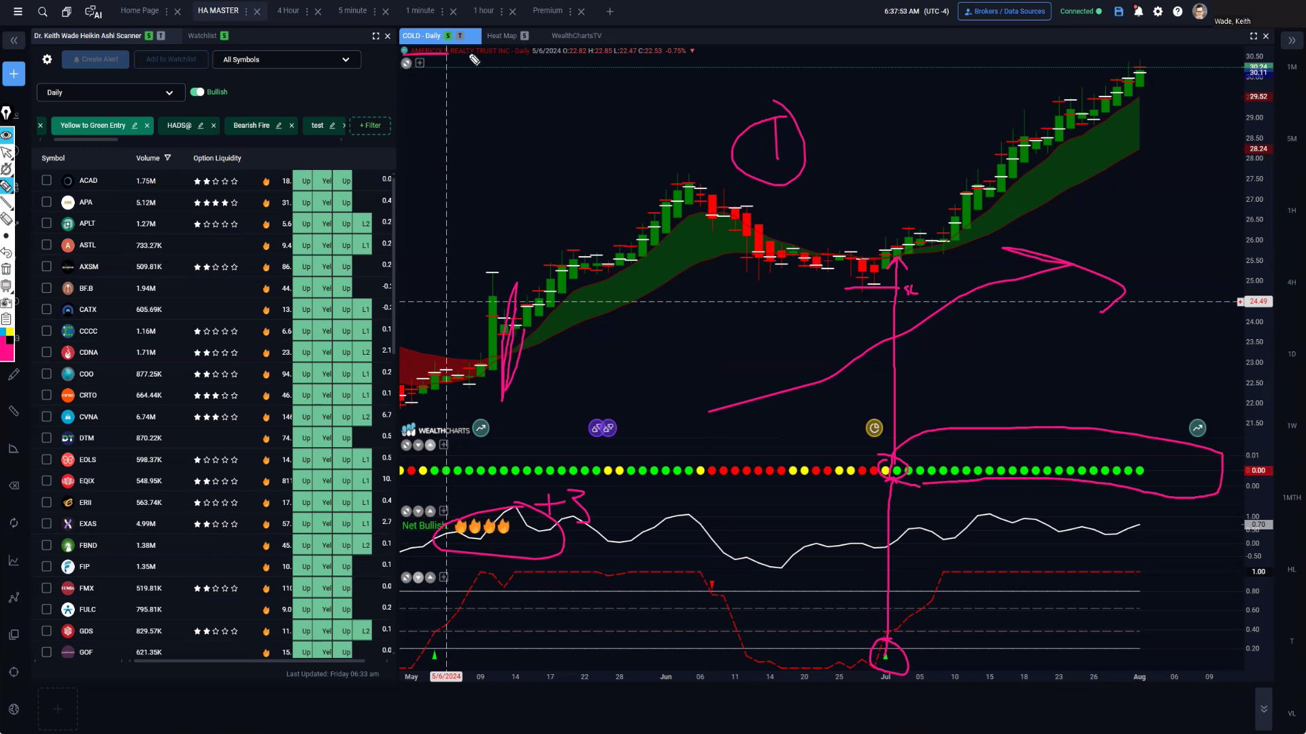Open the Daily timeframe dropdown
This screenshot has width=1306, height=734.
click(110, 92)
